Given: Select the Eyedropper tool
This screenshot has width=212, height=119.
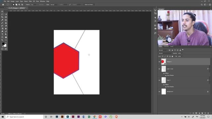Looking at the screenshot, I should click(x=2, y=20).
